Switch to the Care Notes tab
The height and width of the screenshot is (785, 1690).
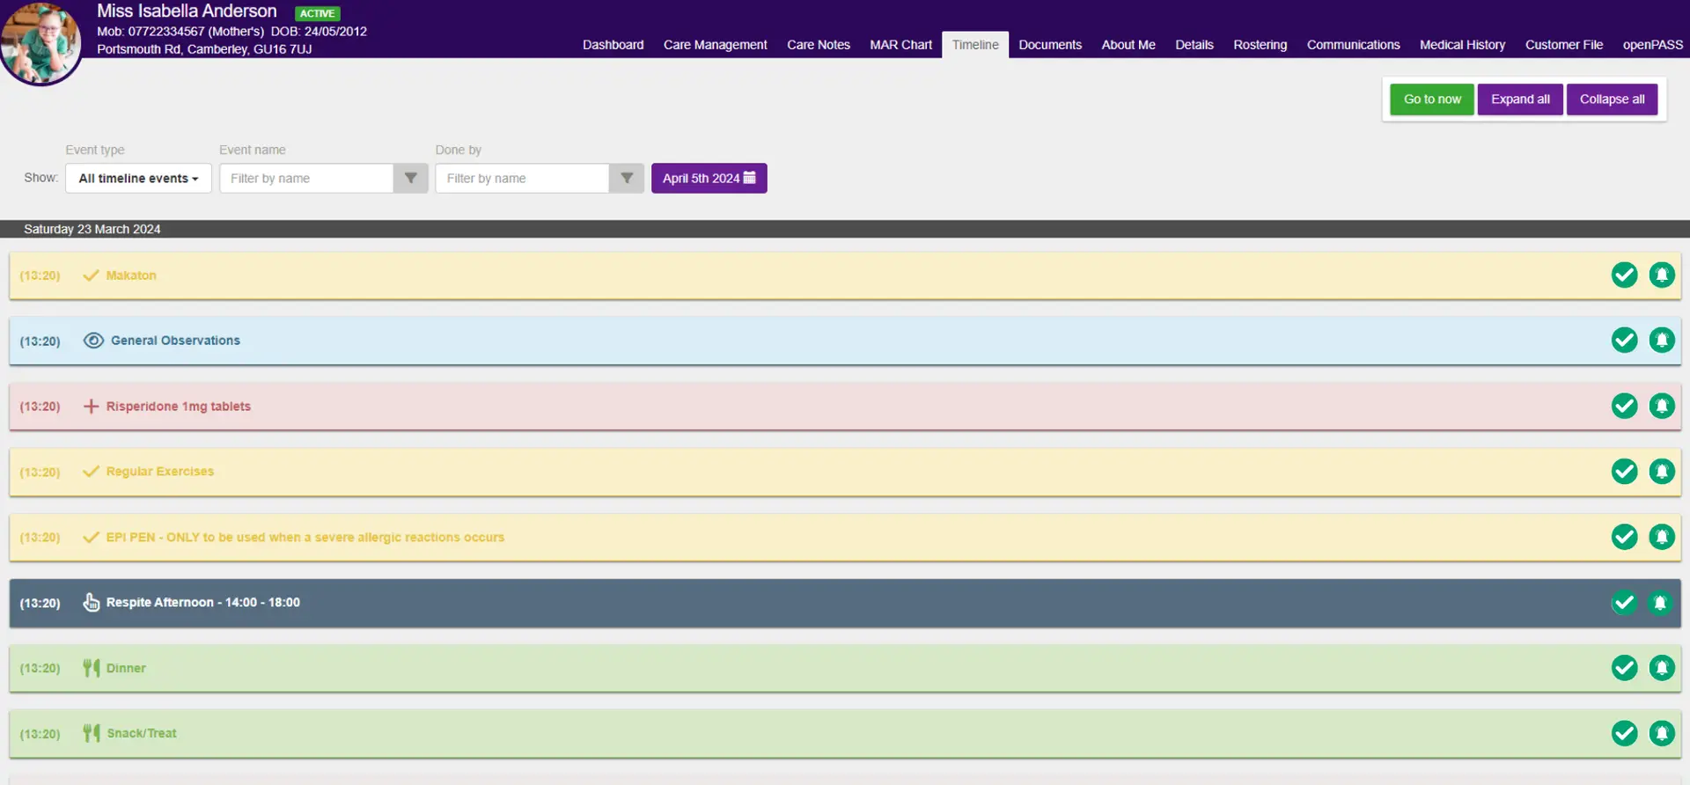click(x=819, y=45)
